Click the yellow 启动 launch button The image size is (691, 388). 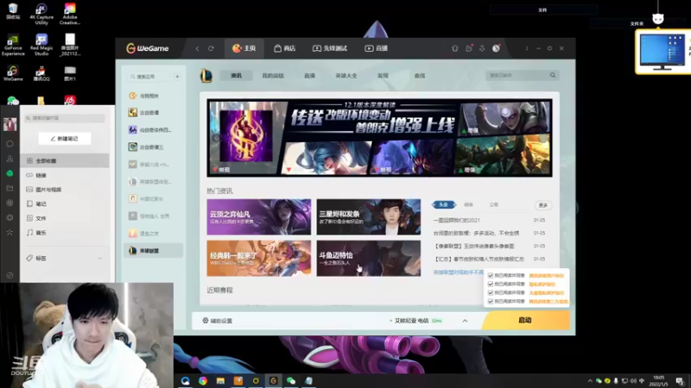point(525,320)
